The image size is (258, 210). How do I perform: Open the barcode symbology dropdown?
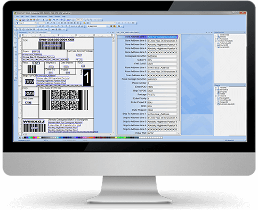click(x=98, y=26)
